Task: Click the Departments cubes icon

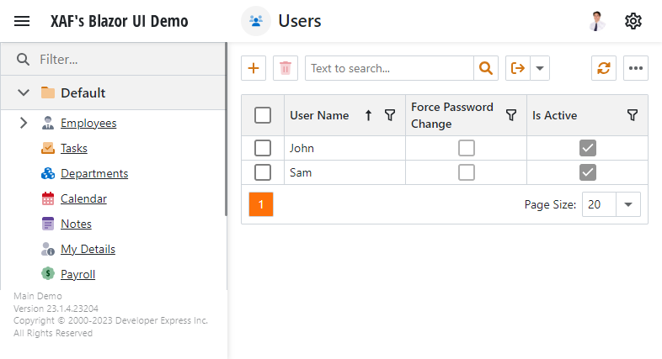Action: [x=48, y=173]
